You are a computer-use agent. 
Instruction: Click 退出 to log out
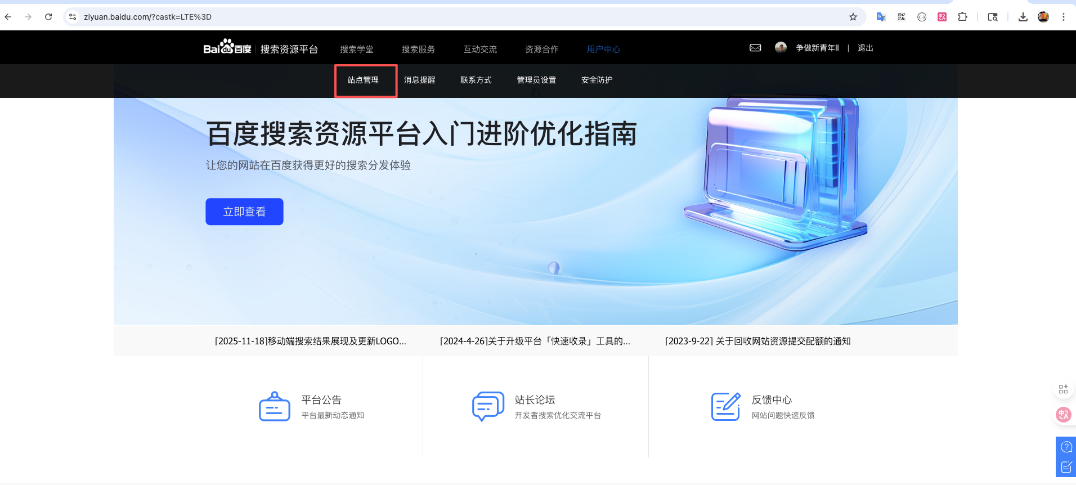(866, 48)
